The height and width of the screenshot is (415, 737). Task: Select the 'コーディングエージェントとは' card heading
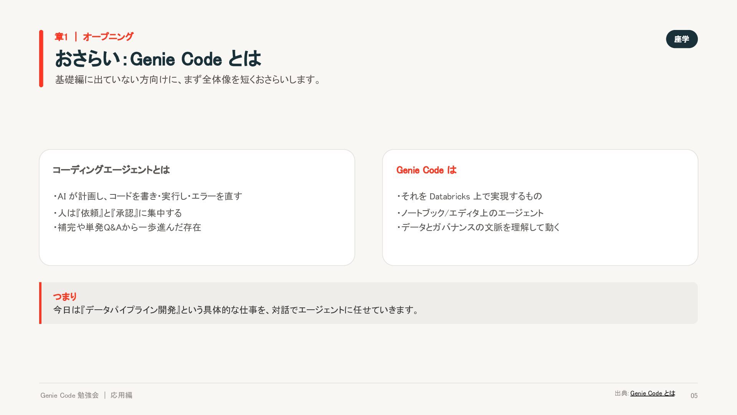click(x=111, y=170)
